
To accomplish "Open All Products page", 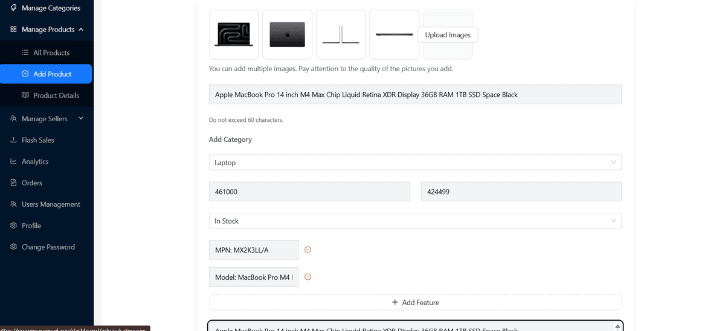I will click(51, 53).
